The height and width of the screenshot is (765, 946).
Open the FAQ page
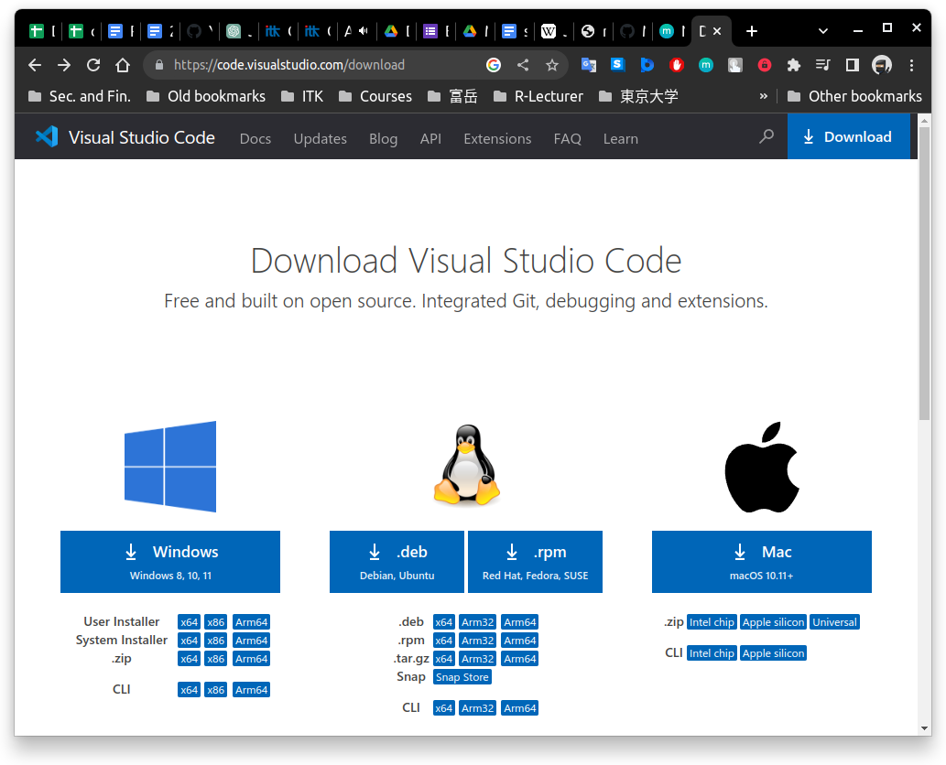pos(568,139)
